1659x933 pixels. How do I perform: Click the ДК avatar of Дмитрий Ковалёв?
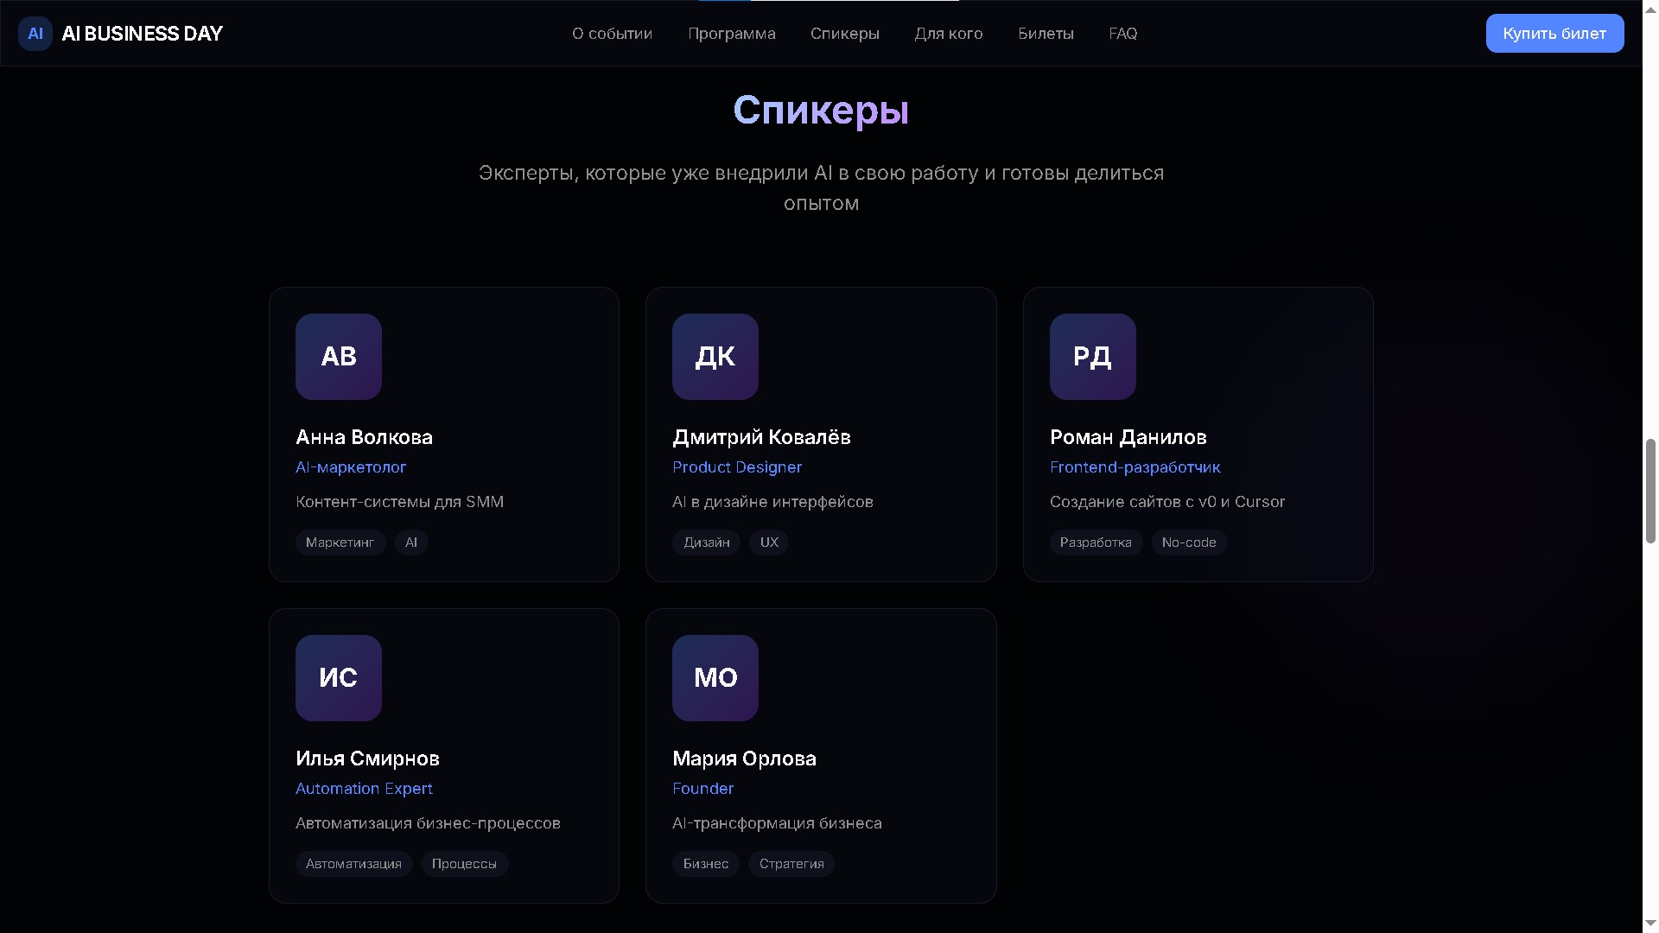point(715,357)
